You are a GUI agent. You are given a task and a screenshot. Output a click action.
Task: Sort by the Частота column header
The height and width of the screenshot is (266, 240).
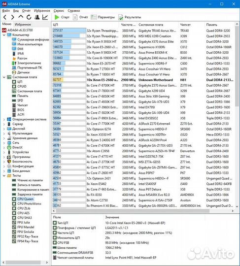click(x=128, y=25)
